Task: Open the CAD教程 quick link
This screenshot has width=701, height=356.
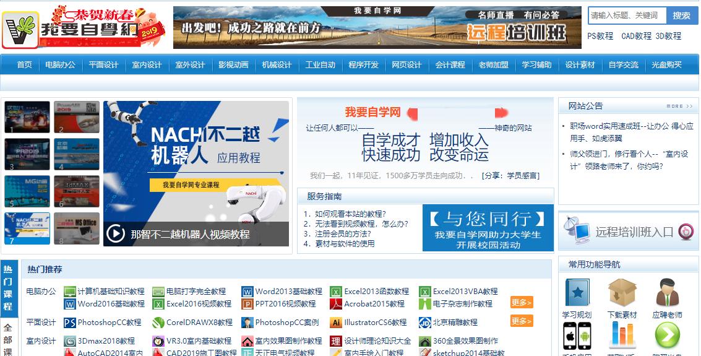Action: [x=636, y=37]
